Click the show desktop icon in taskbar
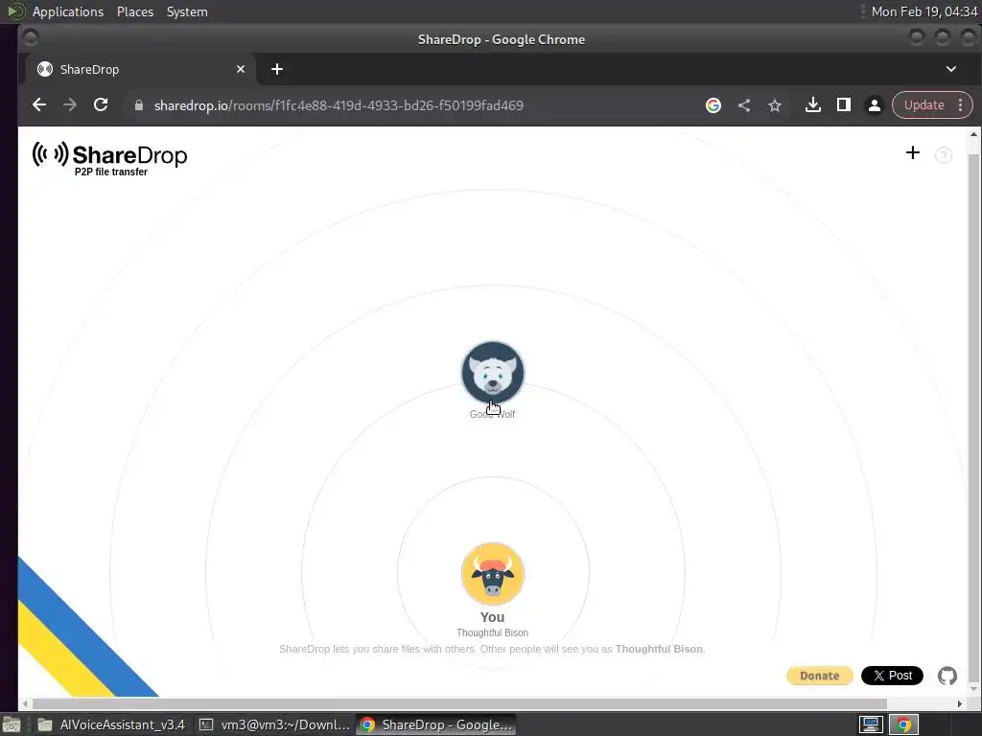This screenshot has height=736, width=982. pos(12,724)
